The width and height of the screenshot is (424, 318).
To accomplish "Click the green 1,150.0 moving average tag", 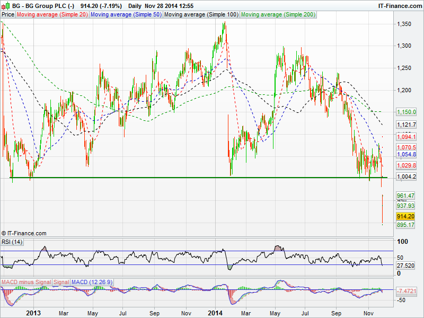I will [x=407, y=112].
